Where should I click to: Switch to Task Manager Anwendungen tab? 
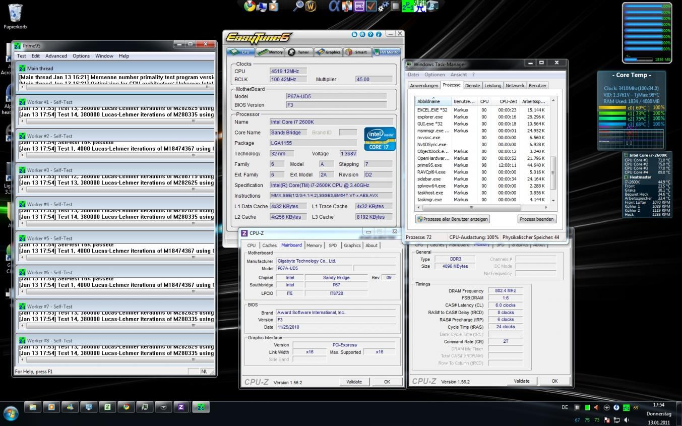point(424,86)
